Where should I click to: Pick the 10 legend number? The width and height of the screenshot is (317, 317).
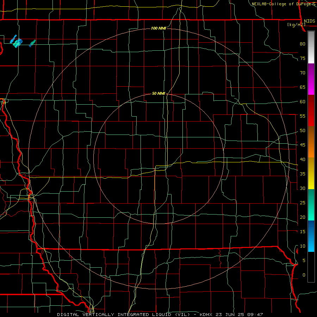tap(303, 246)
